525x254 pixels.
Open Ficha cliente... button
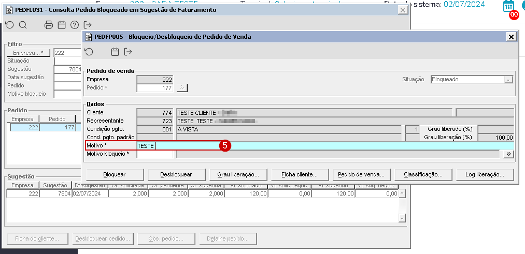click(300, 174)
